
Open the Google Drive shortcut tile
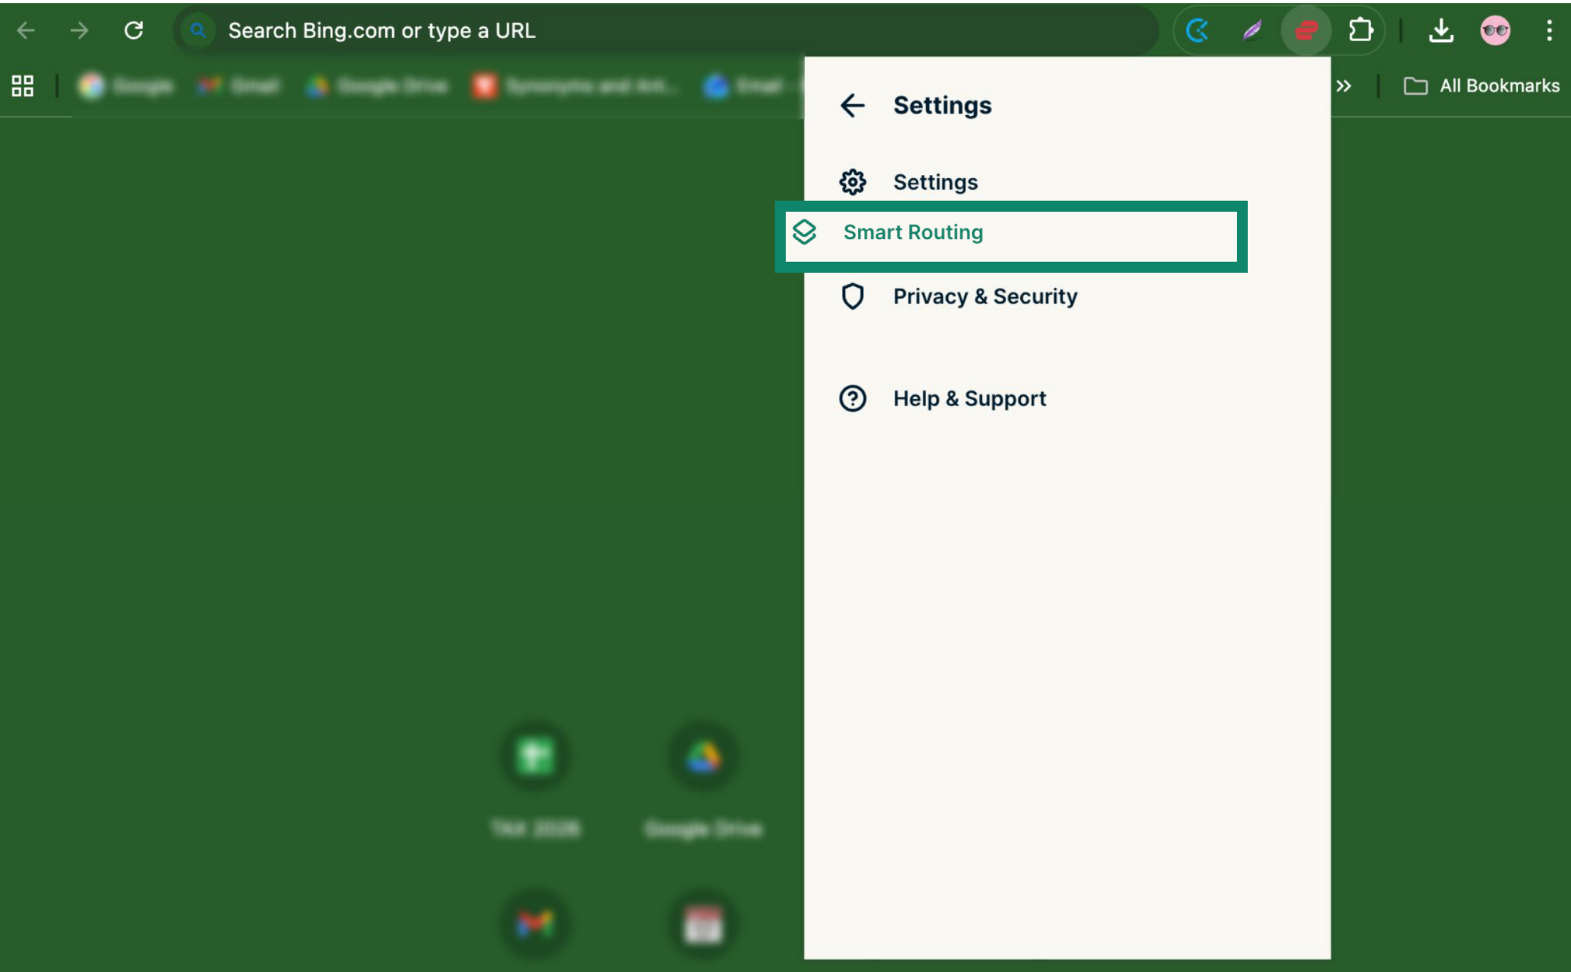[704, 757]
